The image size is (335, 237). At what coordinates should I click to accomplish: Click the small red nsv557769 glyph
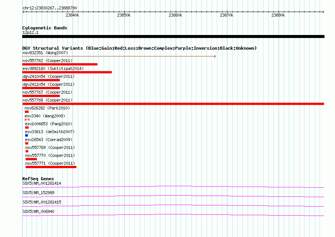coord(27,151)
